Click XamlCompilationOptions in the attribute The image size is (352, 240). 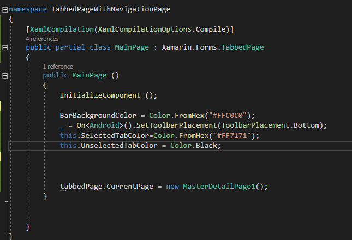pyautogui.click(x=145, y=29)
